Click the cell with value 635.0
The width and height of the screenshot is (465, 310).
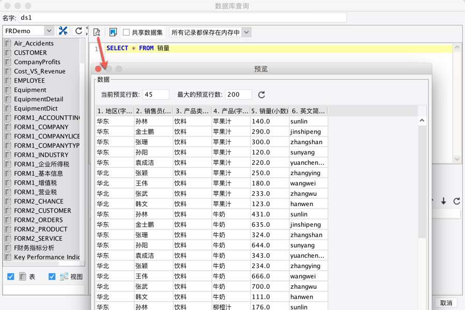pyautogui.click(x=270, y=225)
